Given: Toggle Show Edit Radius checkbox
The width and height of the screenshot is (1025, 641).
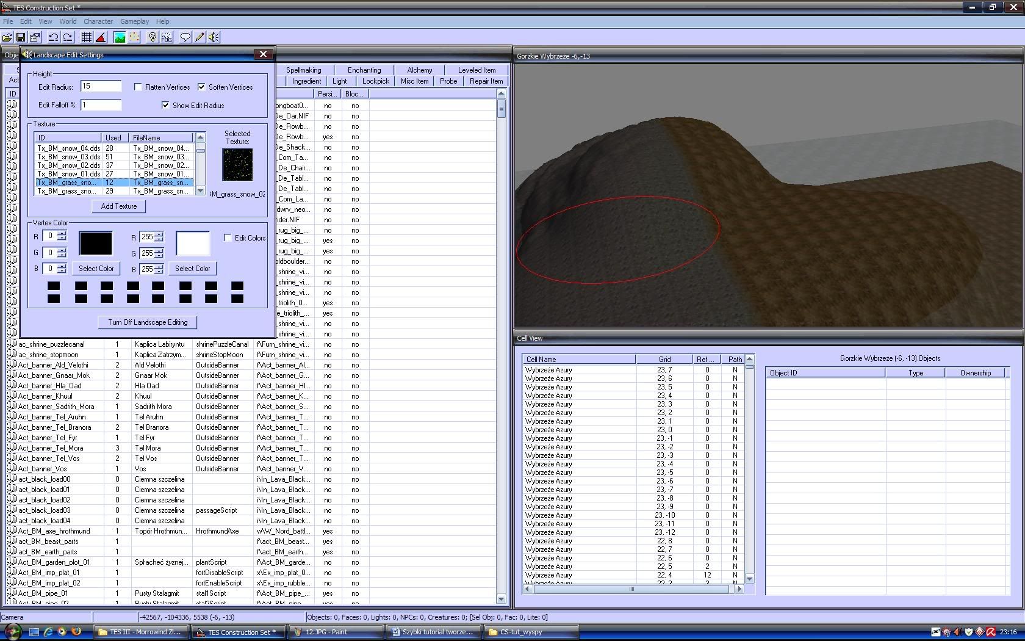Looking at the screenshot, I should [x=165, y=106].
